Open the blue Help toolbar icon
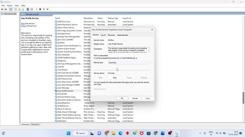The height and width of the screenshot is (137, 245). click(28, 9)
